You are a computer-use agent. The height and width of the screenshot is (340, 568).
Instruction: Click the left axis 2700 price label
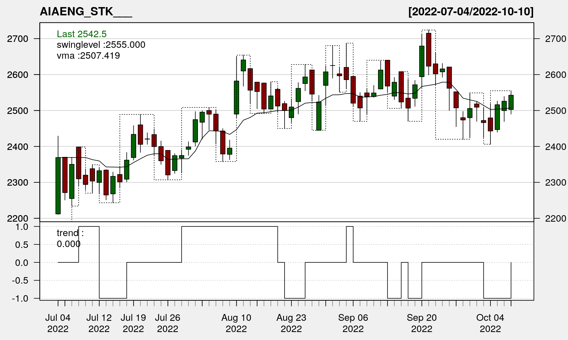click(x=17, y=39)
